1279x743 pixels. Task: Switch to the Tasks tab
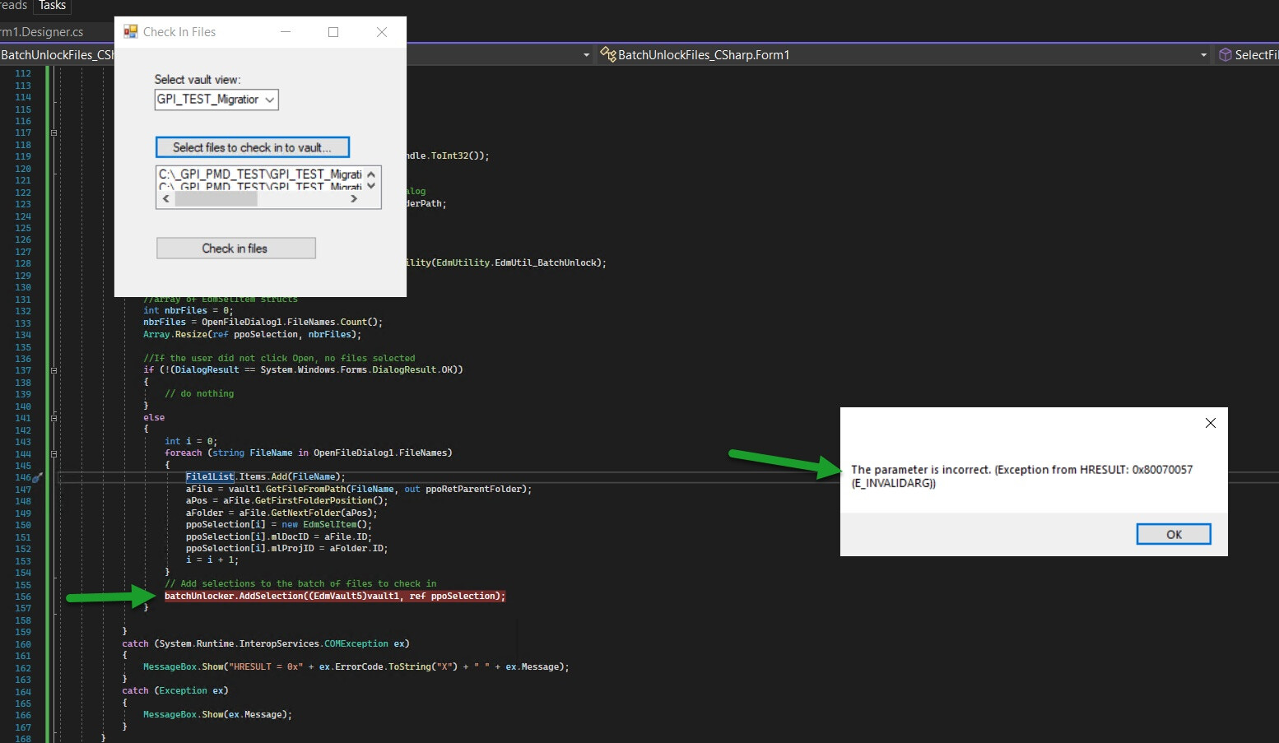52,6
